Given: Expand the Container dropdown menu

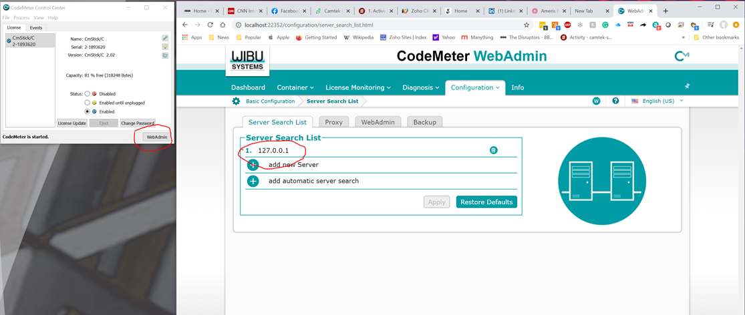Looking at the screenshot, I should pos(295,87).
